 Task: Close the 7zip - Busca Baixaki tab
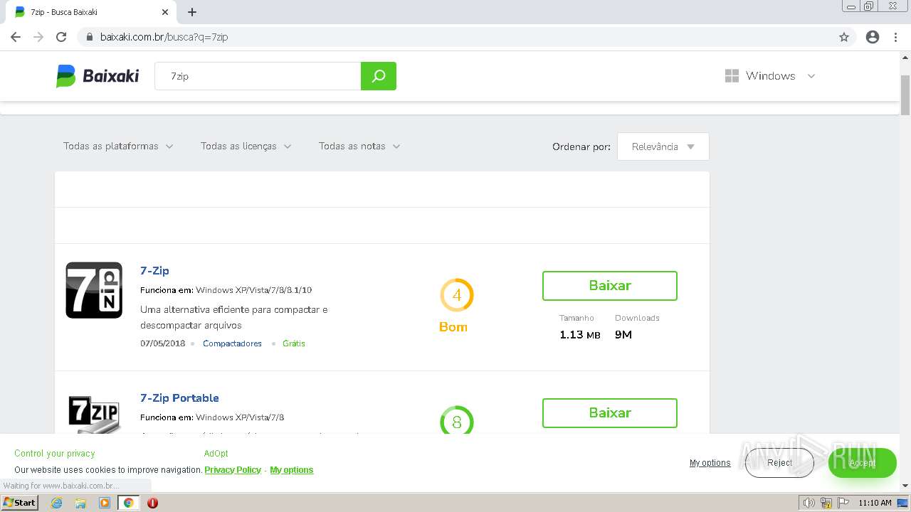click(165, 12)
